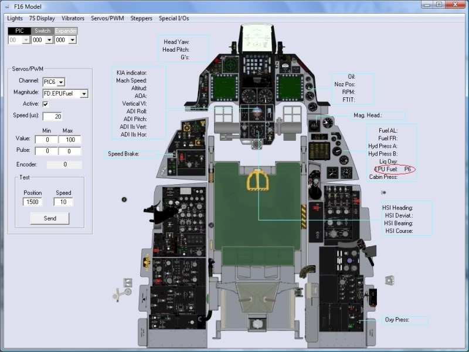Expand the Expander number dropdown
Image resolution: width=469 pixels, height=352 pixels.
click(72, 40)
